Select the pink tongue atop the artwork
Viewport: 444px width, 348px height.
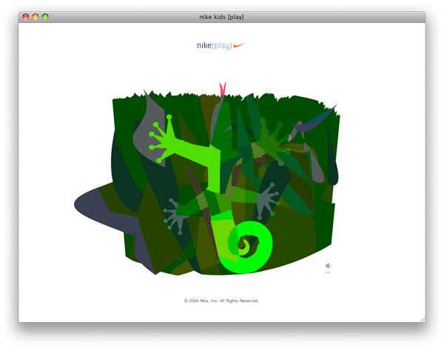[x=221, y=88]
